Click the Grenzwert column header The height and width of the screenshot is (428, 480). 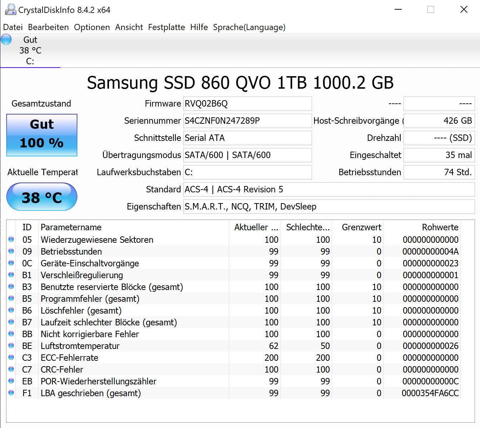pos(358,227)
